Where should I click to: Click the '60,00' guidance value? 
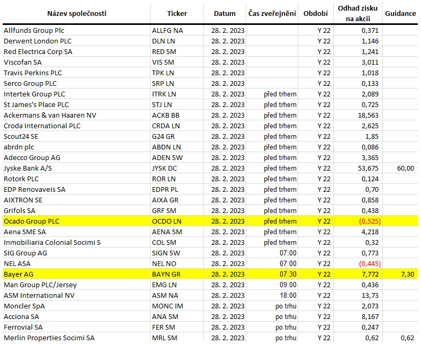coord(406,169)
